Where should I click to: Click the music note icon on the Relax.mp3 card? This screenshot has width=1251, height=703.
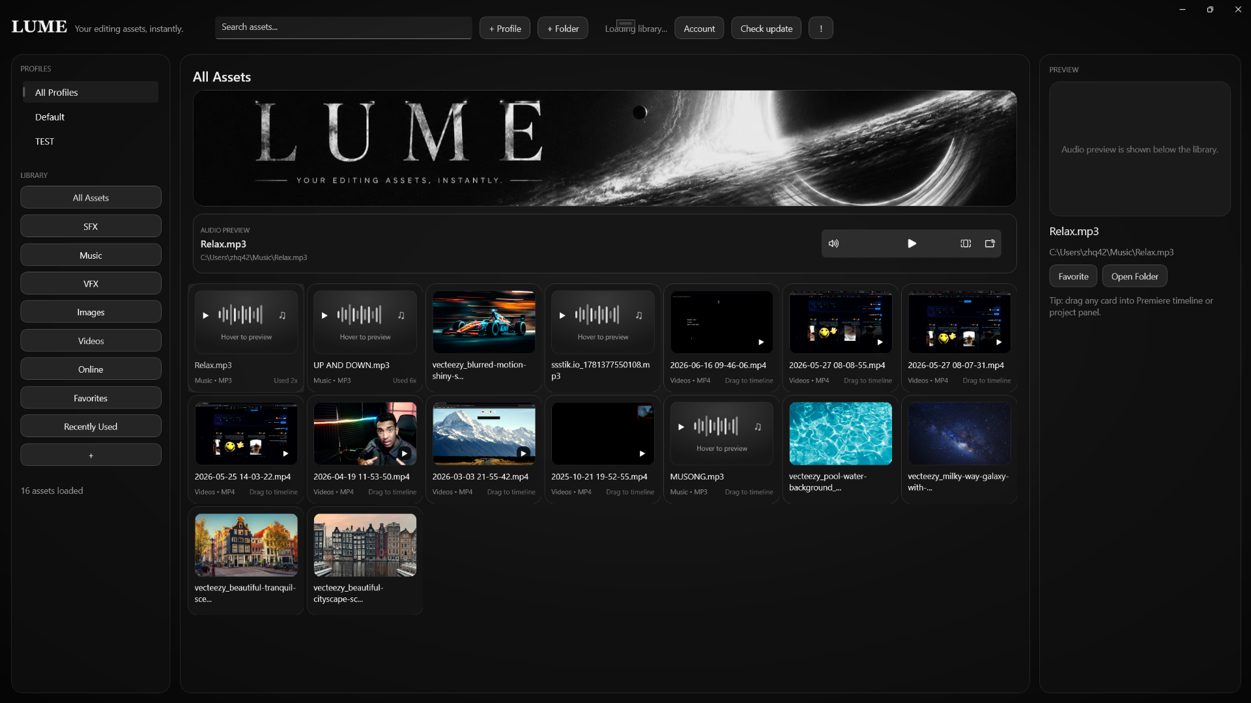(x=282, y=315)
